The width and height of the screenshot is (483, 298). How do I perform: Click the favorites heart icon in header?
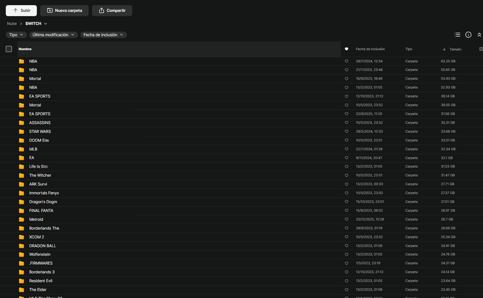[x=346, y=49]
